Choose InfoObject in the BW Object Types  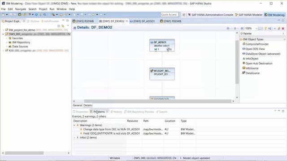(x=250, y=59)
